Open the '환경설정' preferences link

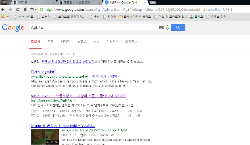(x=89, y=62)
